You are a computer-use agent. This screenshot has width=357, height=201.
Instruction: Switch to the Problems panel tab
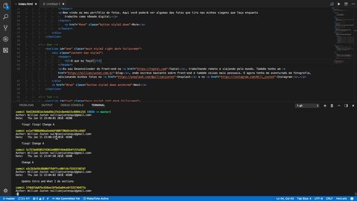(x=26, y=105)
